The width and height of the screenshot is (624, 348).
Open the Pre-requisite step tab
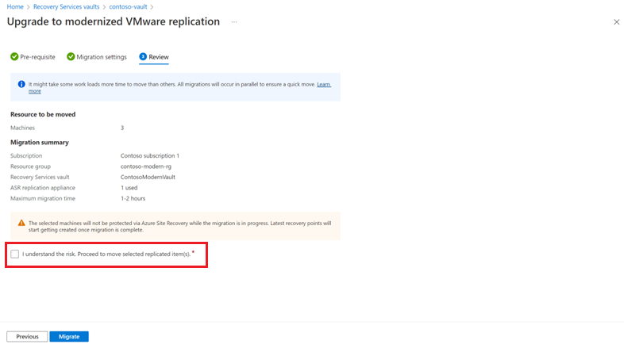[33, 57]
